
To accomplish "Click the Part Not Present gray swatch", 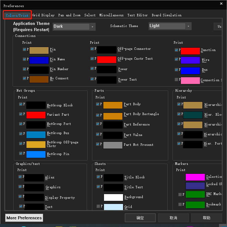I will tap(113, 145).
